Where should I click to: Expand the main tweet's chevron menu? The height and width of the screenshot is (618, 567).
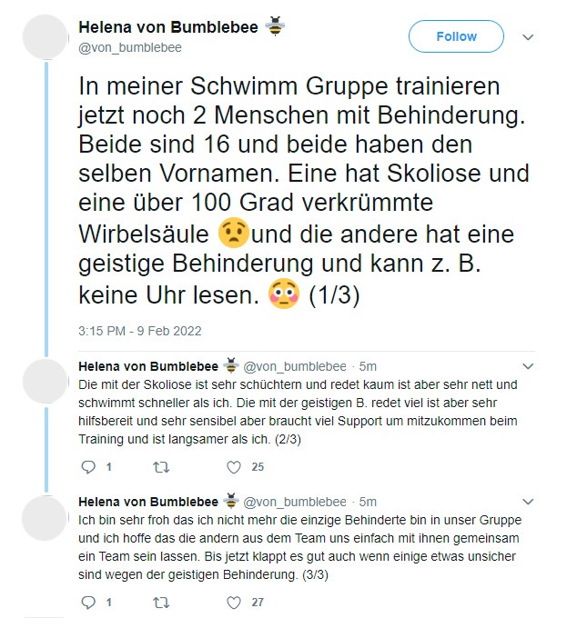[528, 37]
